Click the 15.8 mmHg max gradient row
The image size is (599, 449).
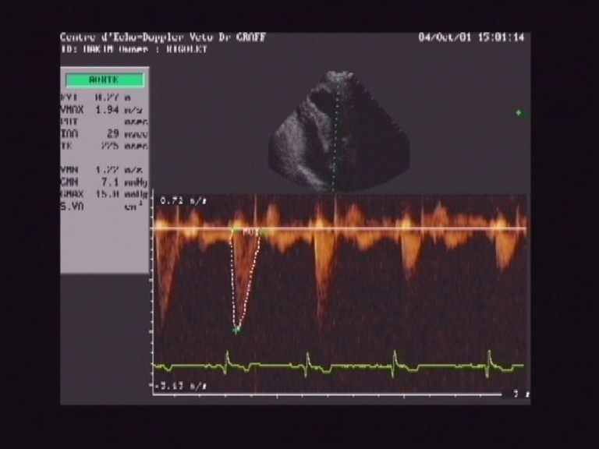pos(104,194)
